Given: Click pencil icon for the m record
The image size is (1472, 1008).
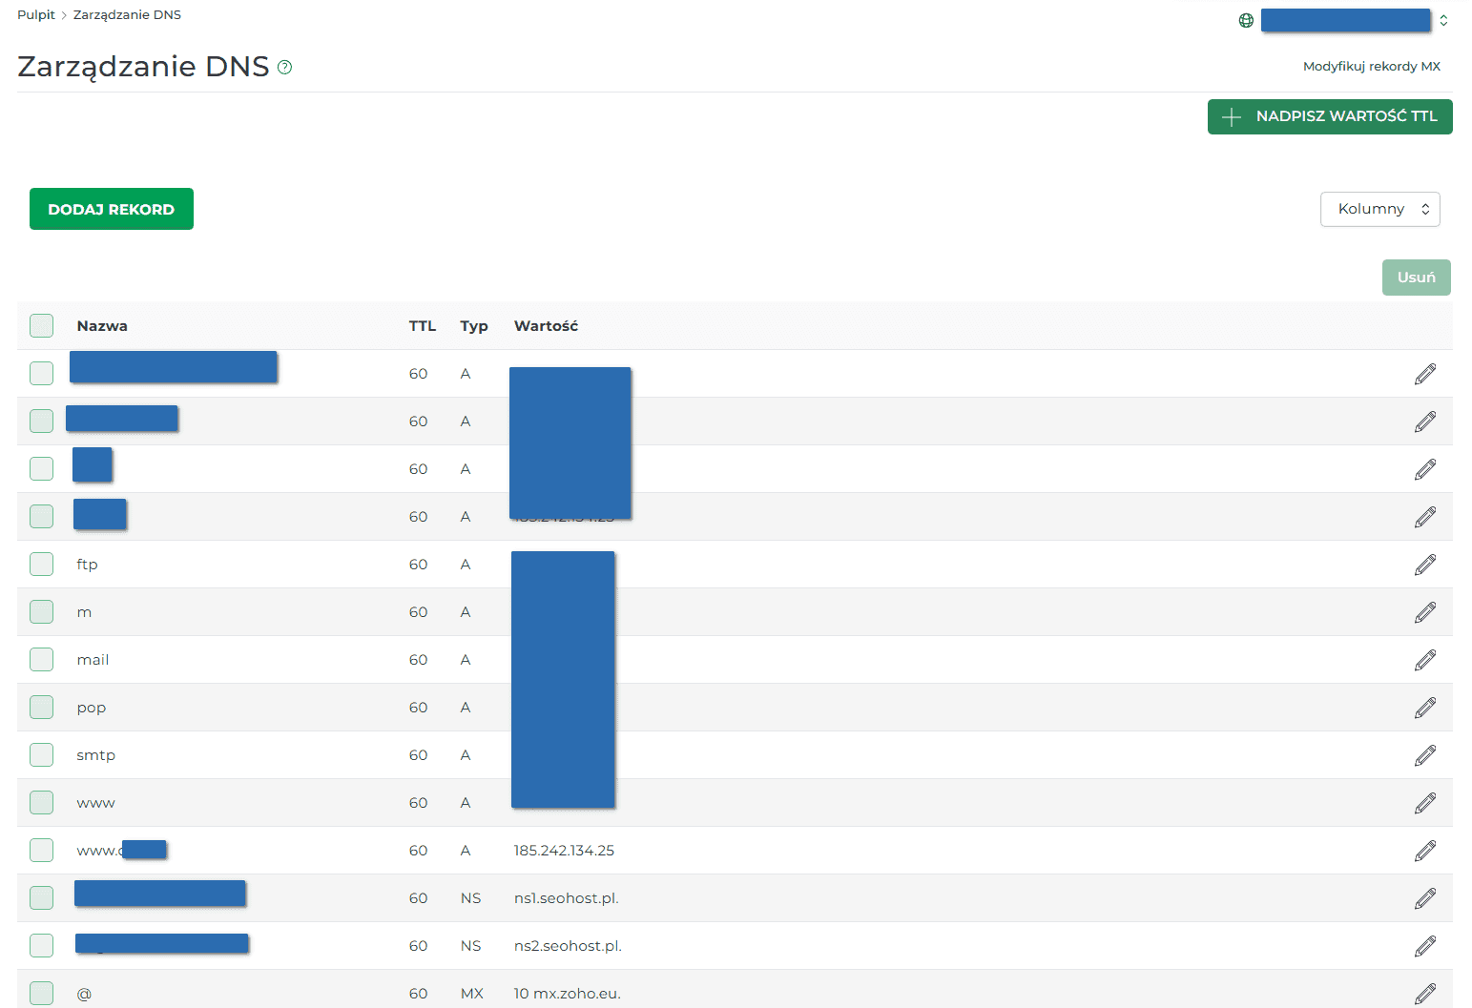Looking at the screenshot, I should (x=1425, y=612).
